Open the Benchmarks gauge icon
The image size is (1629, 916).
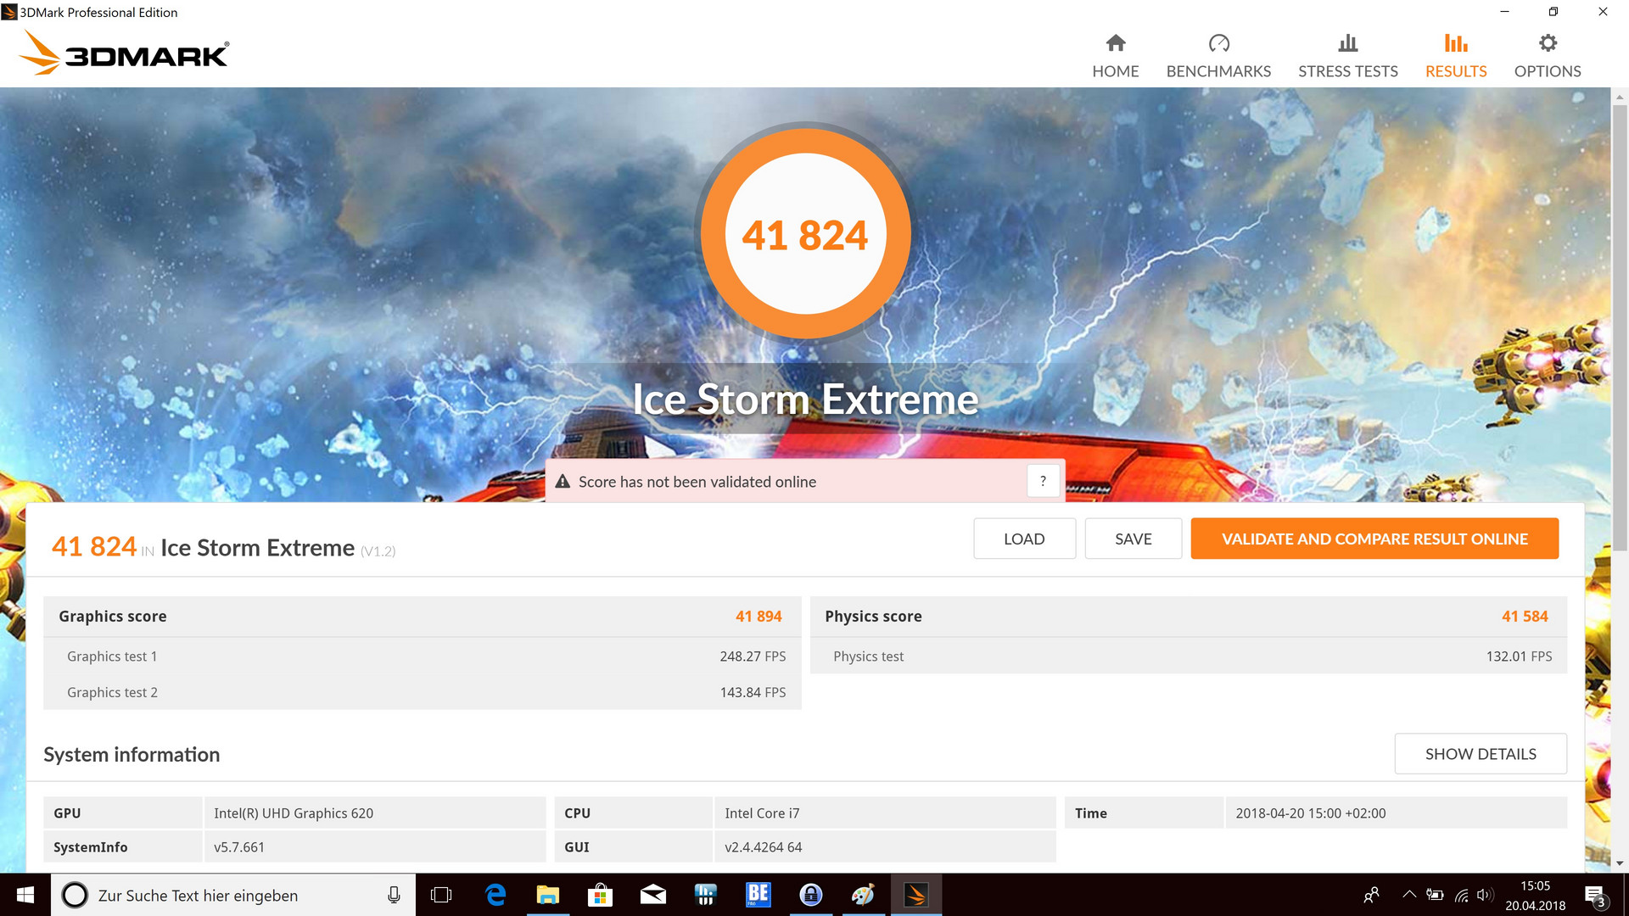click(x=1218, y=43)
